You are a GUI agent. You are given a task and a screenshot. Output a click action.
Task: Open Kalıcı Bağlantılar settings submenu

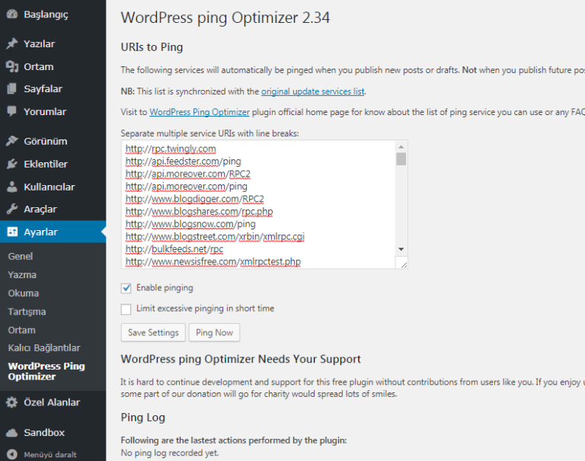[44, 348]
